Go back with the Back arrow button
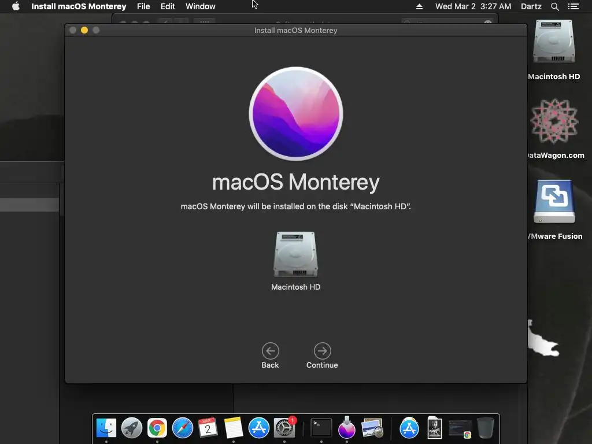This screenshot has width=592, height=444. coord(271,351)
